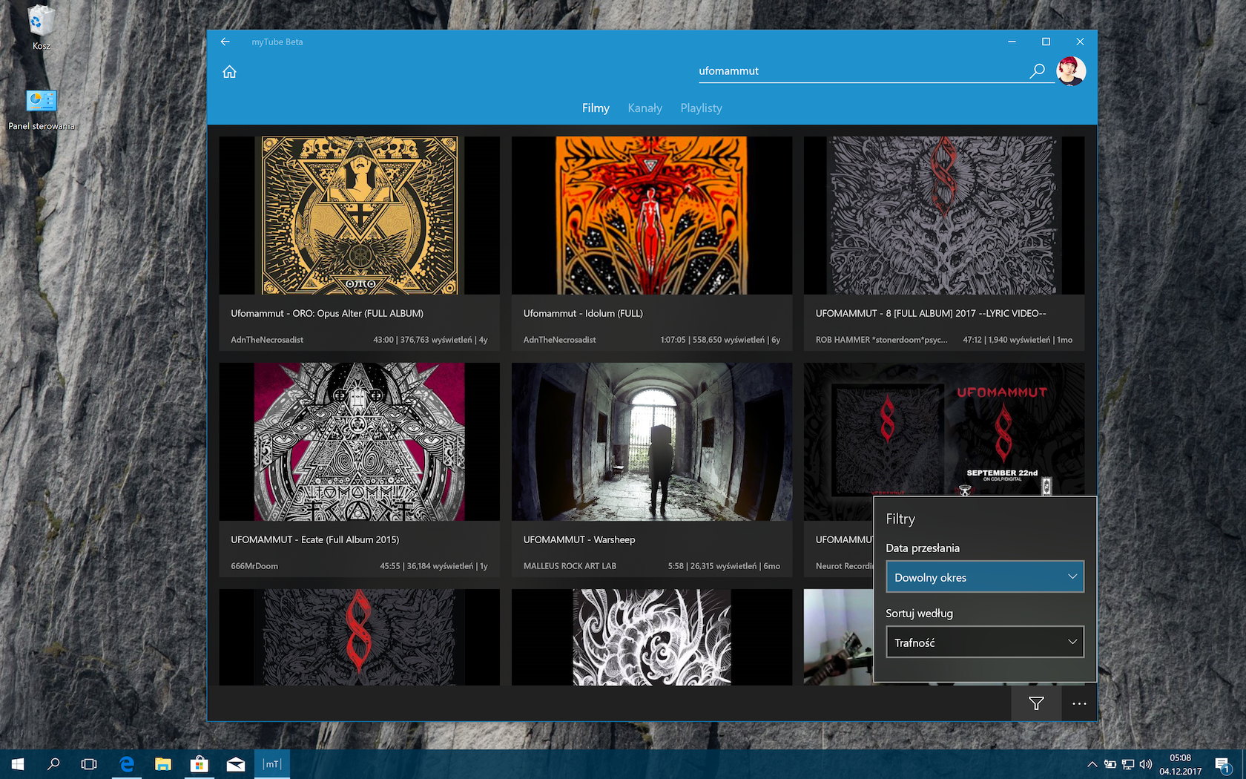This screenshot has width=1246, height=779.
Task: Open the Windows Start menu
Action: tap(18, 764)
